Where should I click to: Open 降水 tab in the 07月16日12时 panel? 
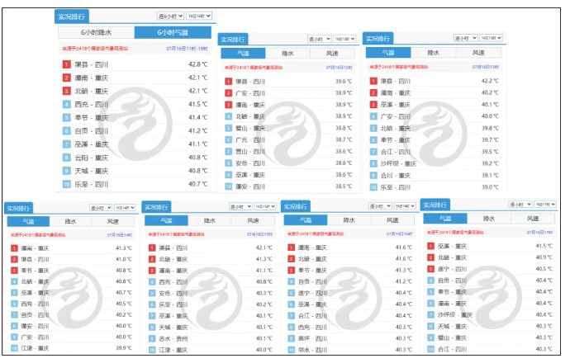[287, 54]
